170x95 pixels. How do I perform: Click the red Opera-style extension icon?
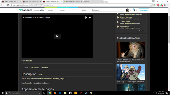pyautogui.click(x=158, y=5)
